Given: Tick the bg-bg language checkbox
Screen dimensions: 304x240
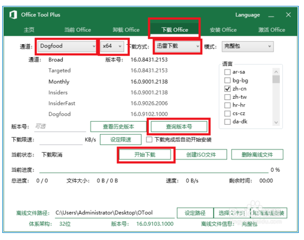Looking at the screenshot, I should [227, 80].
